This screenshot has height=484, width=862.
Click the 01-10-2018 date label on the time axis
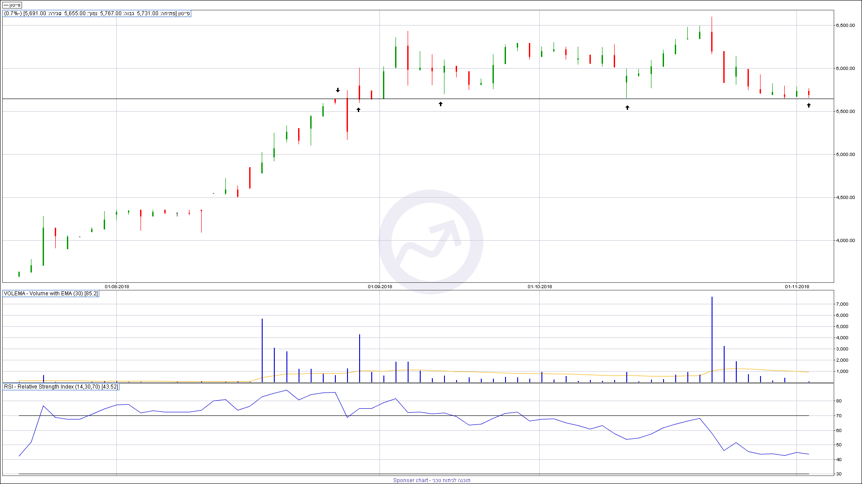pyautogui.click(x=540, y=287)
